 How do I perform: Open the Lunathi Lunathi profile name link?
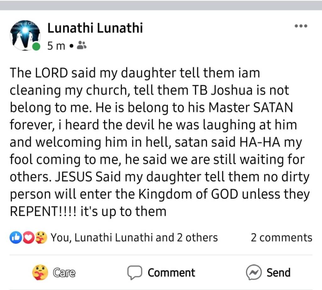(95, 28)
